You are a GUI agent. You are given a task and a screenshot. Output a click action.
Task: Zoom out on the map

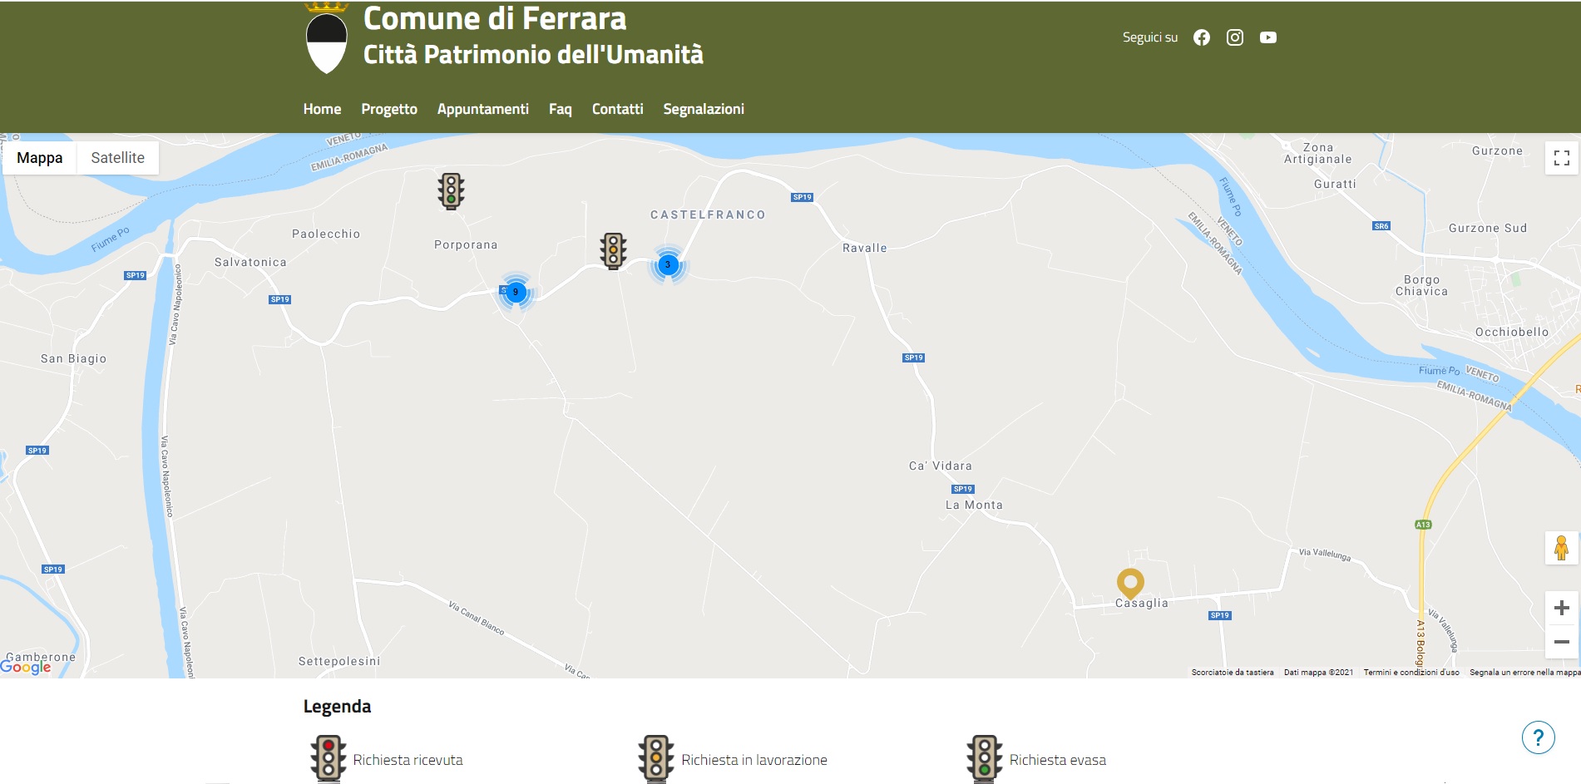pos(1562,642)
